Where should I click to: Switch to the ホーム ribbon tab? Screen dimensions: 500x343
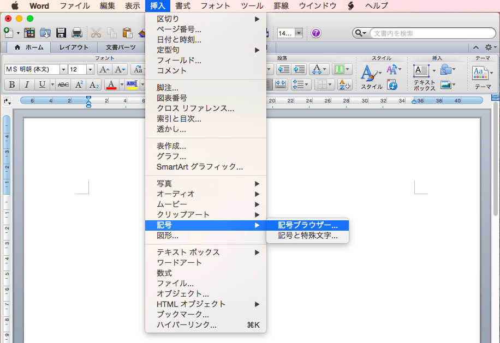(29, 47)
